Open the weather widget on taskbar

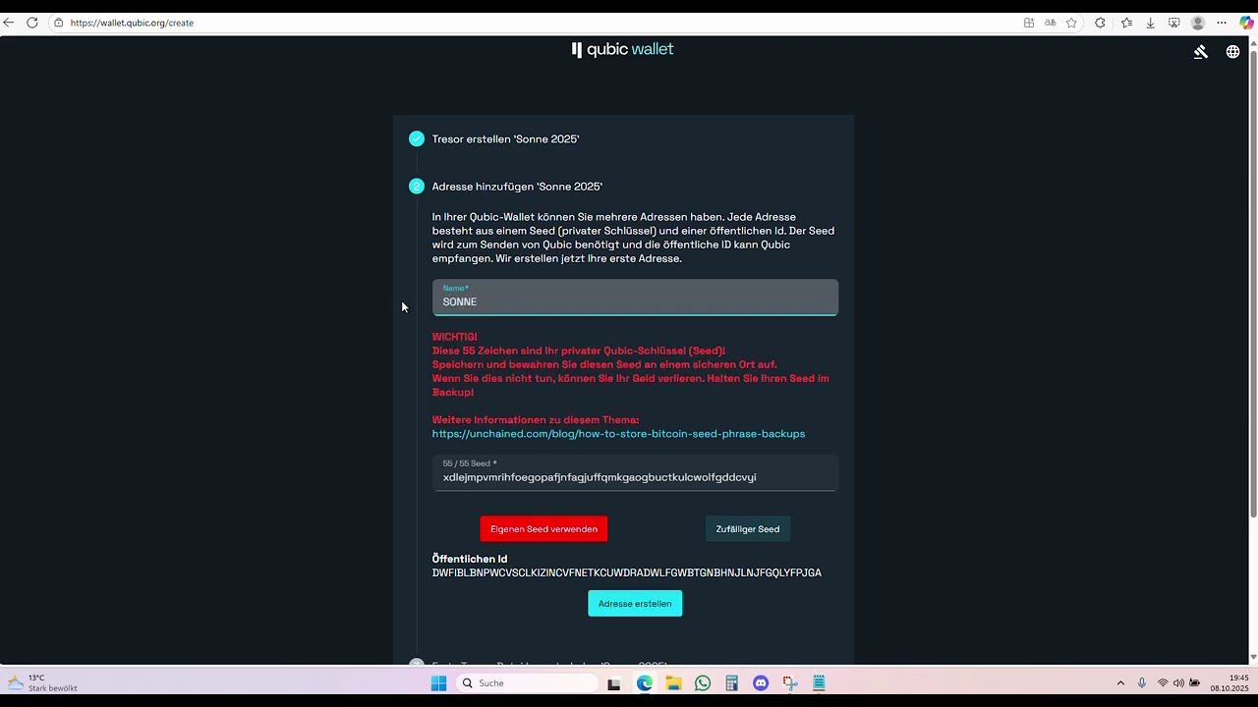(43, 683)
